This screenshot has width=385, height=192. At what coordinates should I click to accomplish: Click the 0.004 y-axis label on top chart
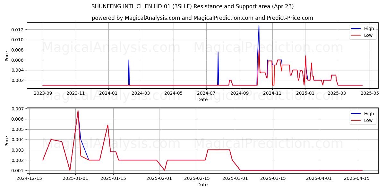(x=18, y=70)
